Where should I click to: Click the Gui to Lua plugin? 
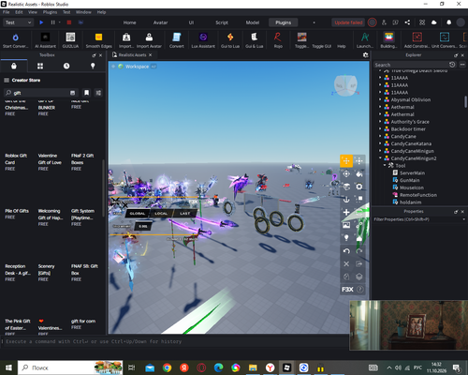[x=230, y=40]
